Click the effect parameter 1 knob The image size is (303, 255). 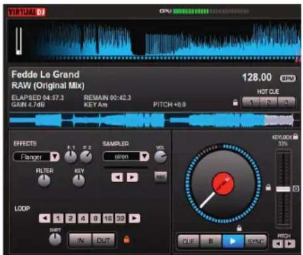71,157
